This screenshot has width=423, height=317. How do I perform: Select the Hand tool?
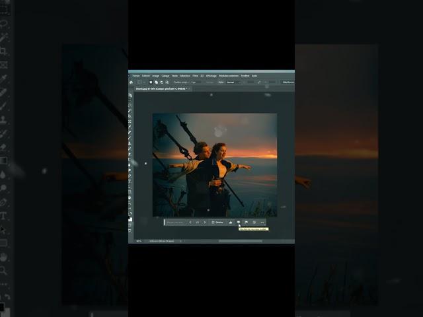click(x=130, y=197)
